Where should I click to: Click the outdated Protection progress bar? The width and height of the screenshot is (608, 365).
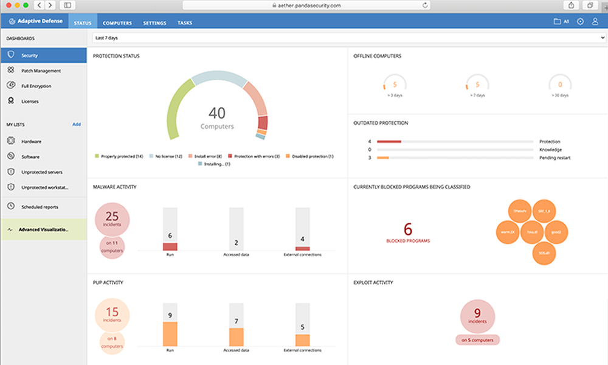point(455,142)
